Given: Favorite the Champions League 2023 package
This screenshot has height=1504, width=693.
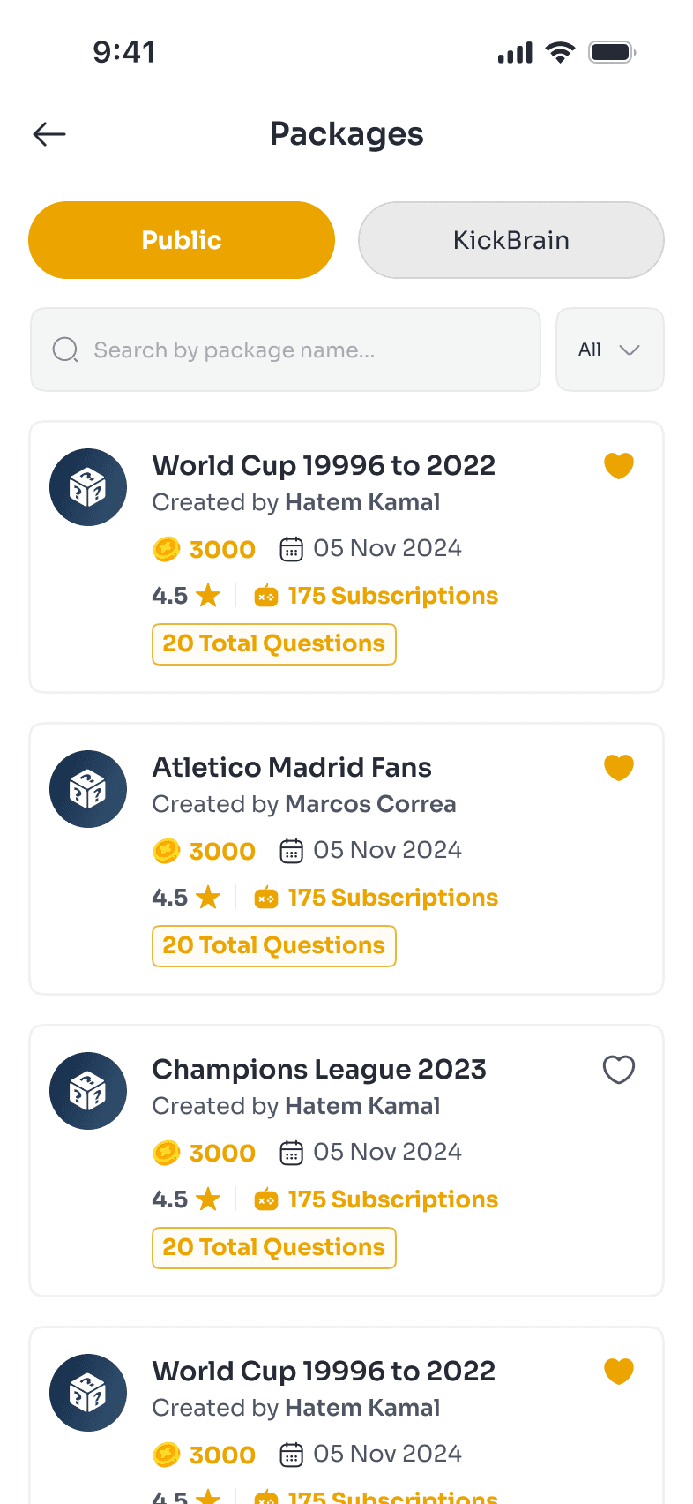Looking at the screenshot, I should (x=619, y=1070).
